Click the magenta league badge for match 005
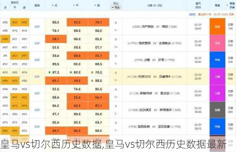 pos(218,93)
